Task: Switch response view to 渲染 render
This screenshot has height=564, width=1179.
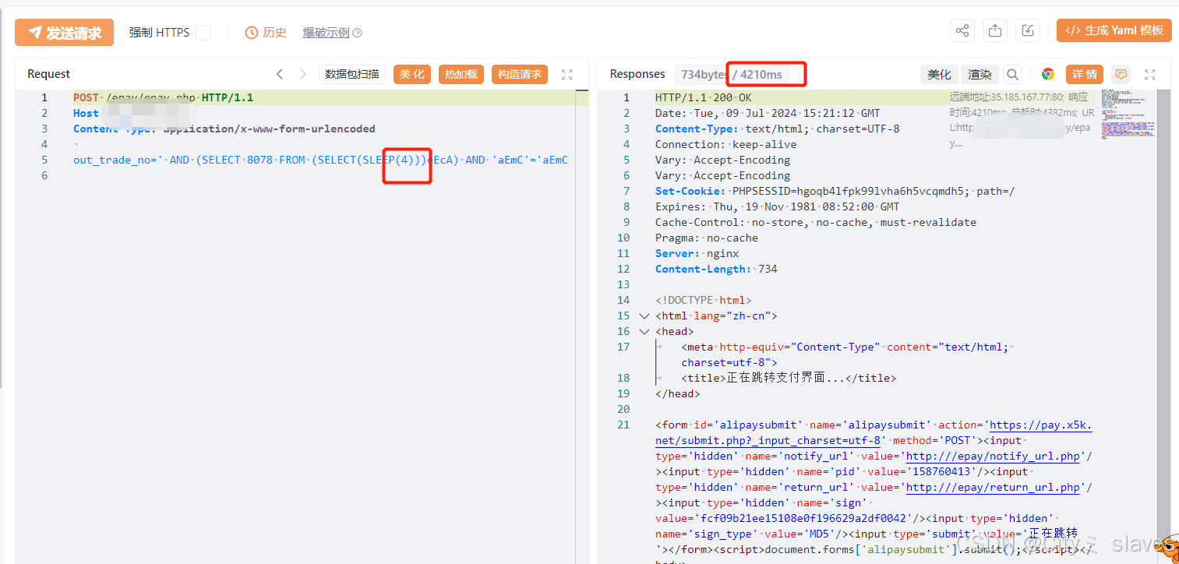Action: point(980,75)
